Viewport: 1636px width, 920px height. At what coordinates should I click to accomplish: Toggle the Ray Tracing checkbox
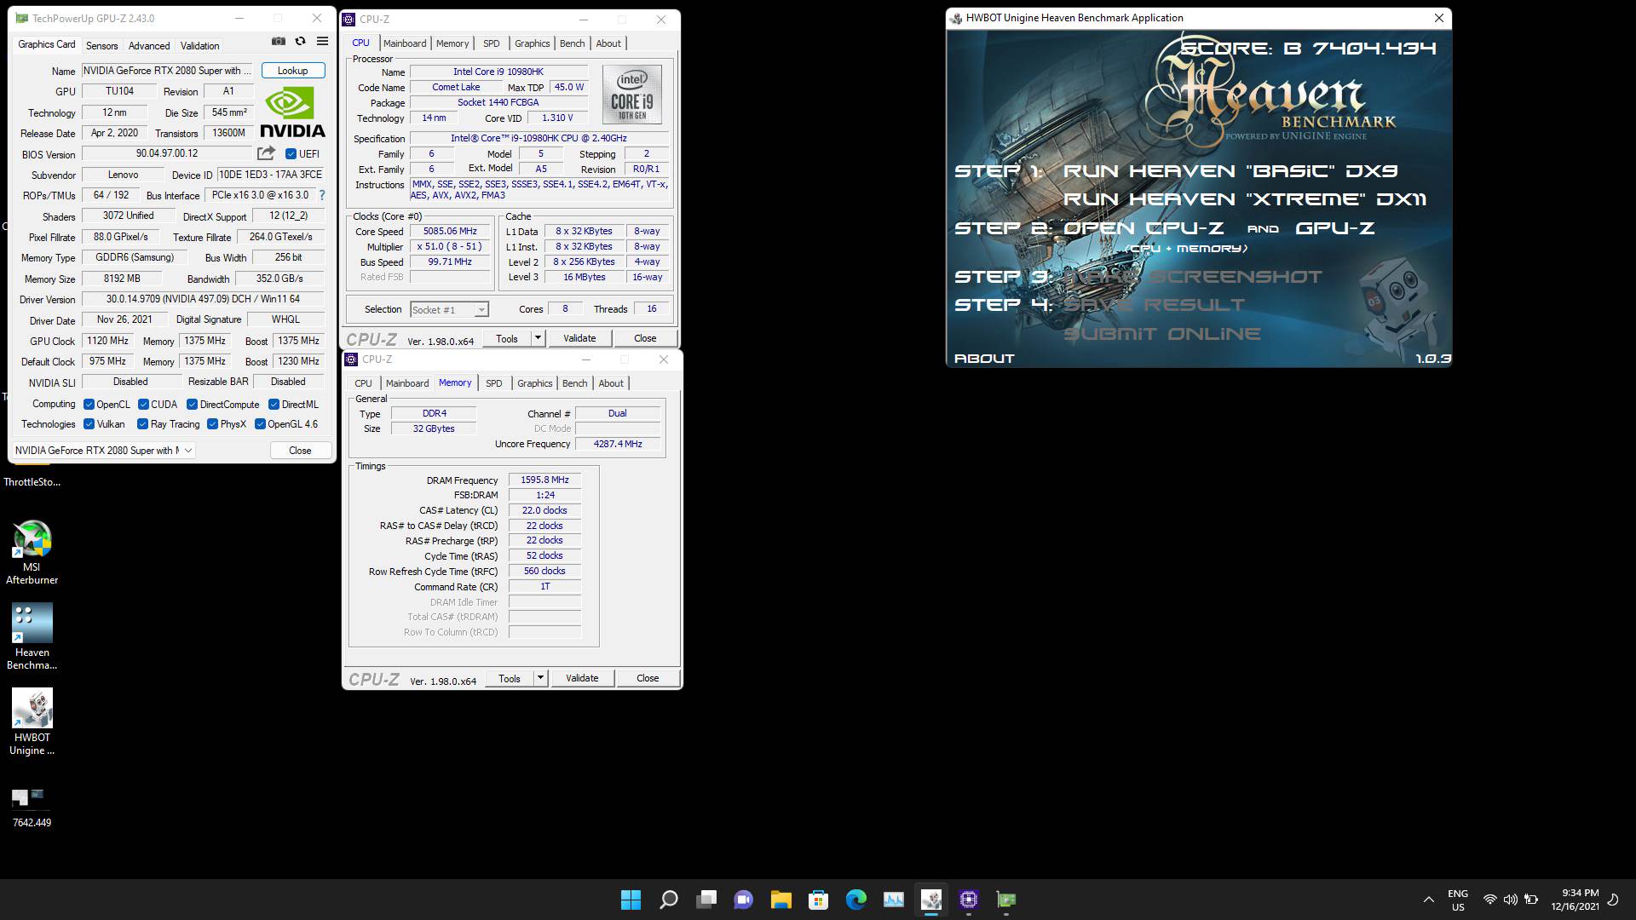tap(142, 424)
